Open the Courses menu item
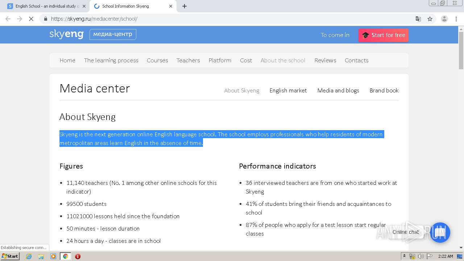Image resolution: width=464 pixels, height=261 pixels. tap(157, 61)
